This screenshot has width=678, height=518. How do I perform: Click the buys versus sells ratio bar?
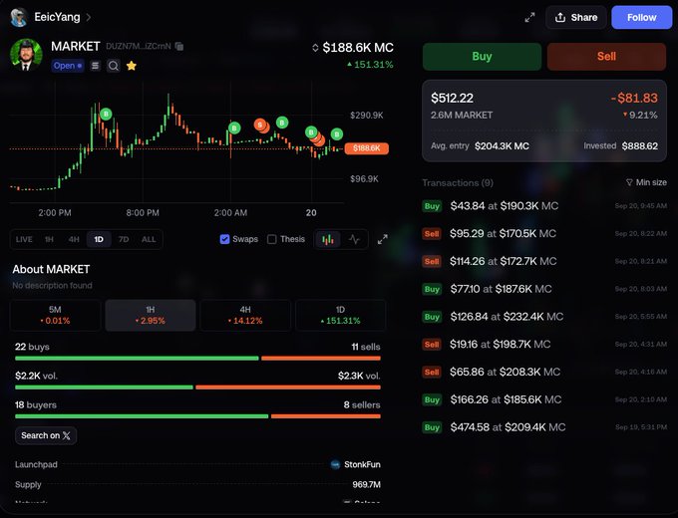click(197, 359)
